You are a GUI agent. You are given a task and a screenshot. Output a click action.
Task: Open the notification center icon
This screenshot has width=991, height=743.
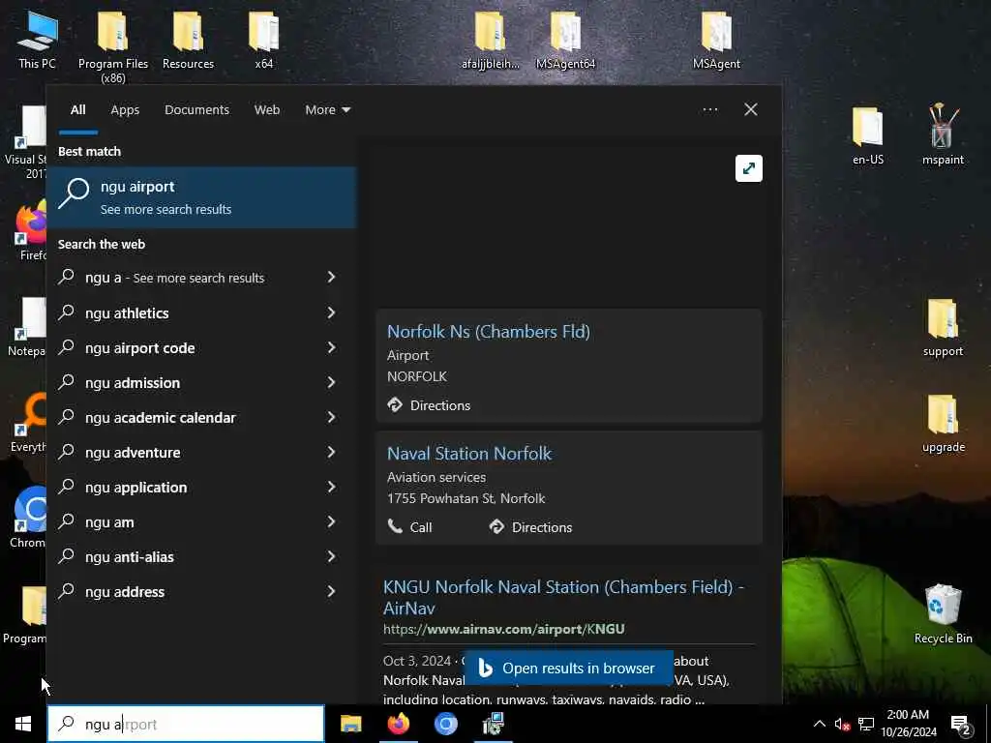click(961, 725)
